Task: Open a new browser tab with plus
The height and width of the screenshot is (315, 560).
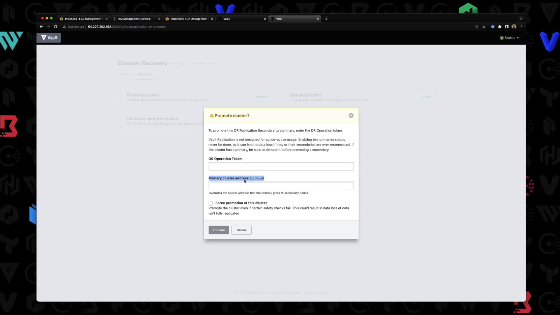Action: click(x=326, y=19)
